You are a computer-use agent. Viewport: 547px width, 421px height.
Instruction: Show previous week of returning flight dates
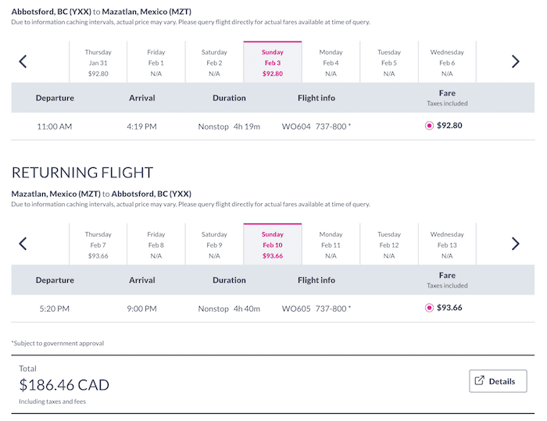click(23, 244)
